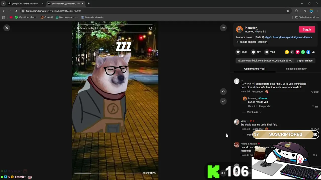
Task: Open YouTube bookmark icon
Action: [11, 17]
